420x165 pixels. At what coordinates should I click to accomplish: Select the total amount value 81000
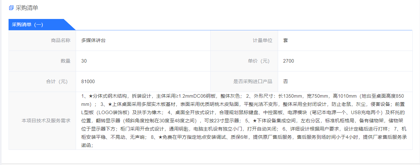[88, 82]
